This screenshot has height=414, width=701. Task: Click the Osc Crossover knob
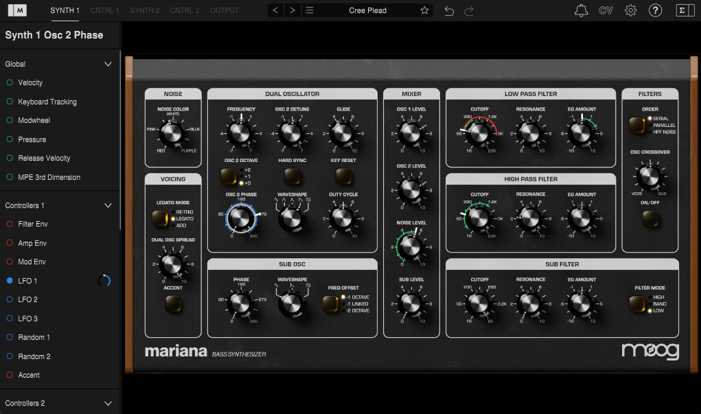[650, 176]
